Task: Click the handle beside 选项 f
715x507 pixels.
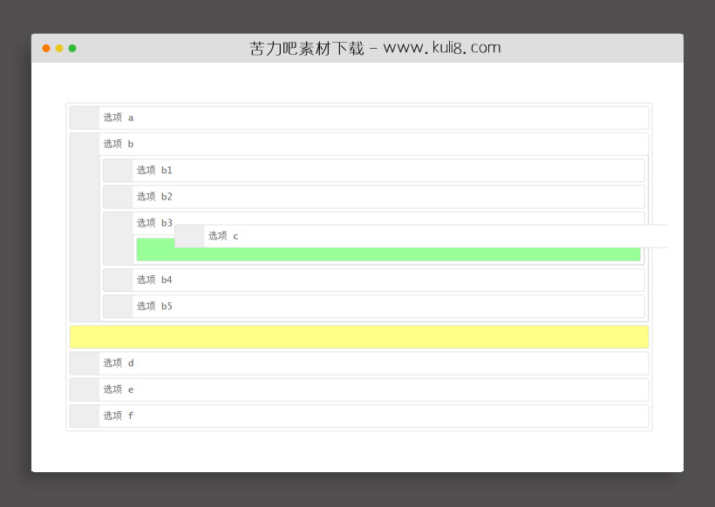Action: (85, 416)
